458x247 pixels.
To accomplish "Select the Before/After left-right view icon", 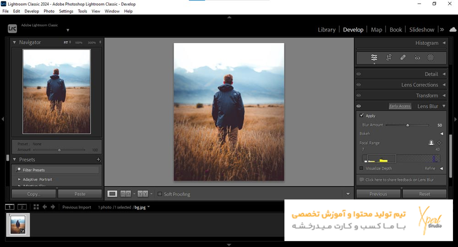I will [x=125, y=193].
